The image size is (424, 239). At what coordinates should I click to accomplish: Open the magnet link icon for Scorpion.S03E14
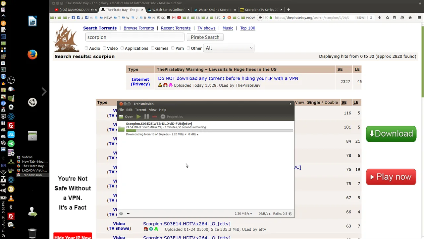(x=145, y=229)
